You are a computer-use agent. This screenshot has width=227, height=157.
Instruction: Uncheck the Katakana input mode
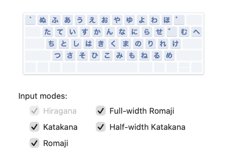(34, 127)
